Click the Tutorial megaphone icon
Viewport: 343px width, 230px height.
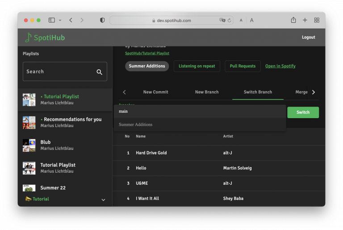pos(28,199)
